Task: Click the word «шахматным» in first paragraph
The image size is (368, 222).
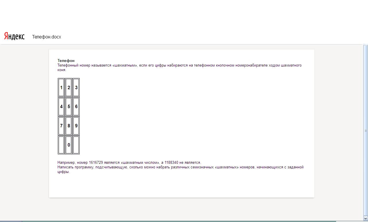Action: point(125,65)
